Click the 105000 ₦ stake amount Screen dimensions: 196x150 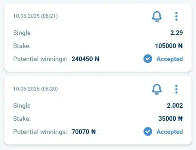tap(169, 46)
